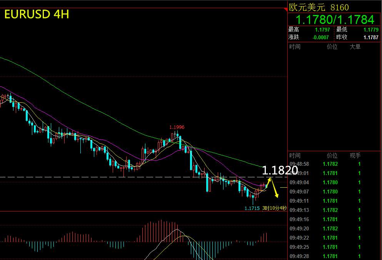Select the 09:49:16 tick row time
Screen dimensions: 382x260
coord(299,219)
